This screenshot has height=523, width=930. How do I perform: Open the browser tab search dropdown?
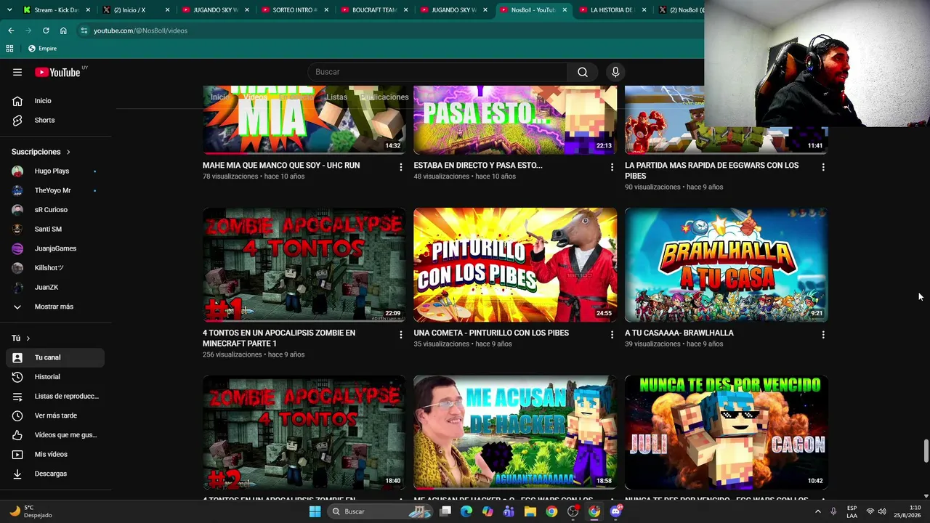[x=8, y=10]
